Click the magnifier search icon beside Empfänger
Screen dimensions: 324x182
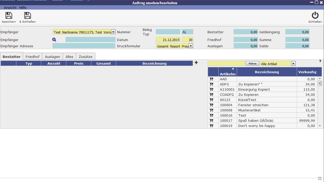[x=54, y=40]
